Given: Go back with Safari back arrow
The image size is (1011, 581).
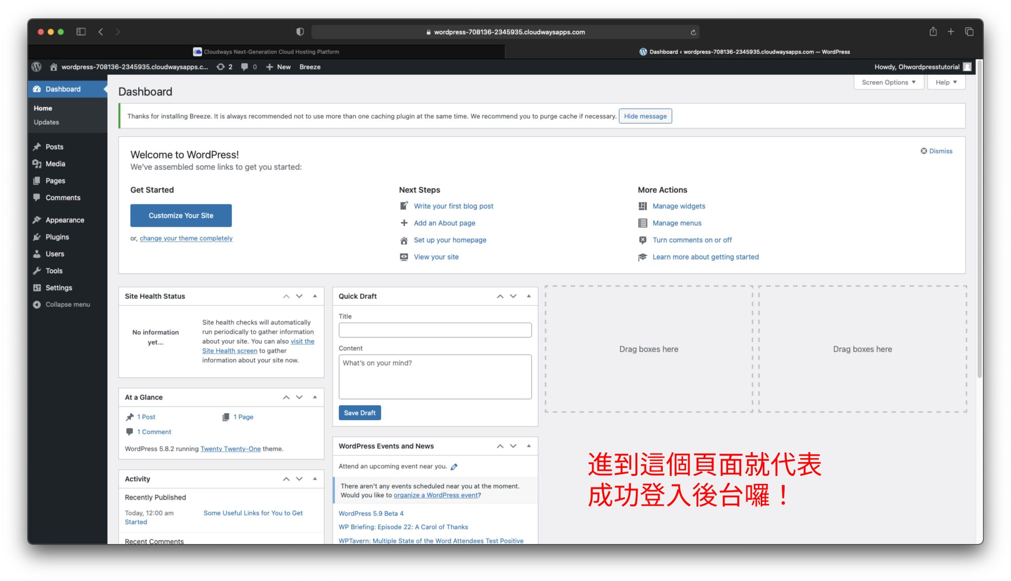Looking at the screenshot, I should tap(101, 32).
